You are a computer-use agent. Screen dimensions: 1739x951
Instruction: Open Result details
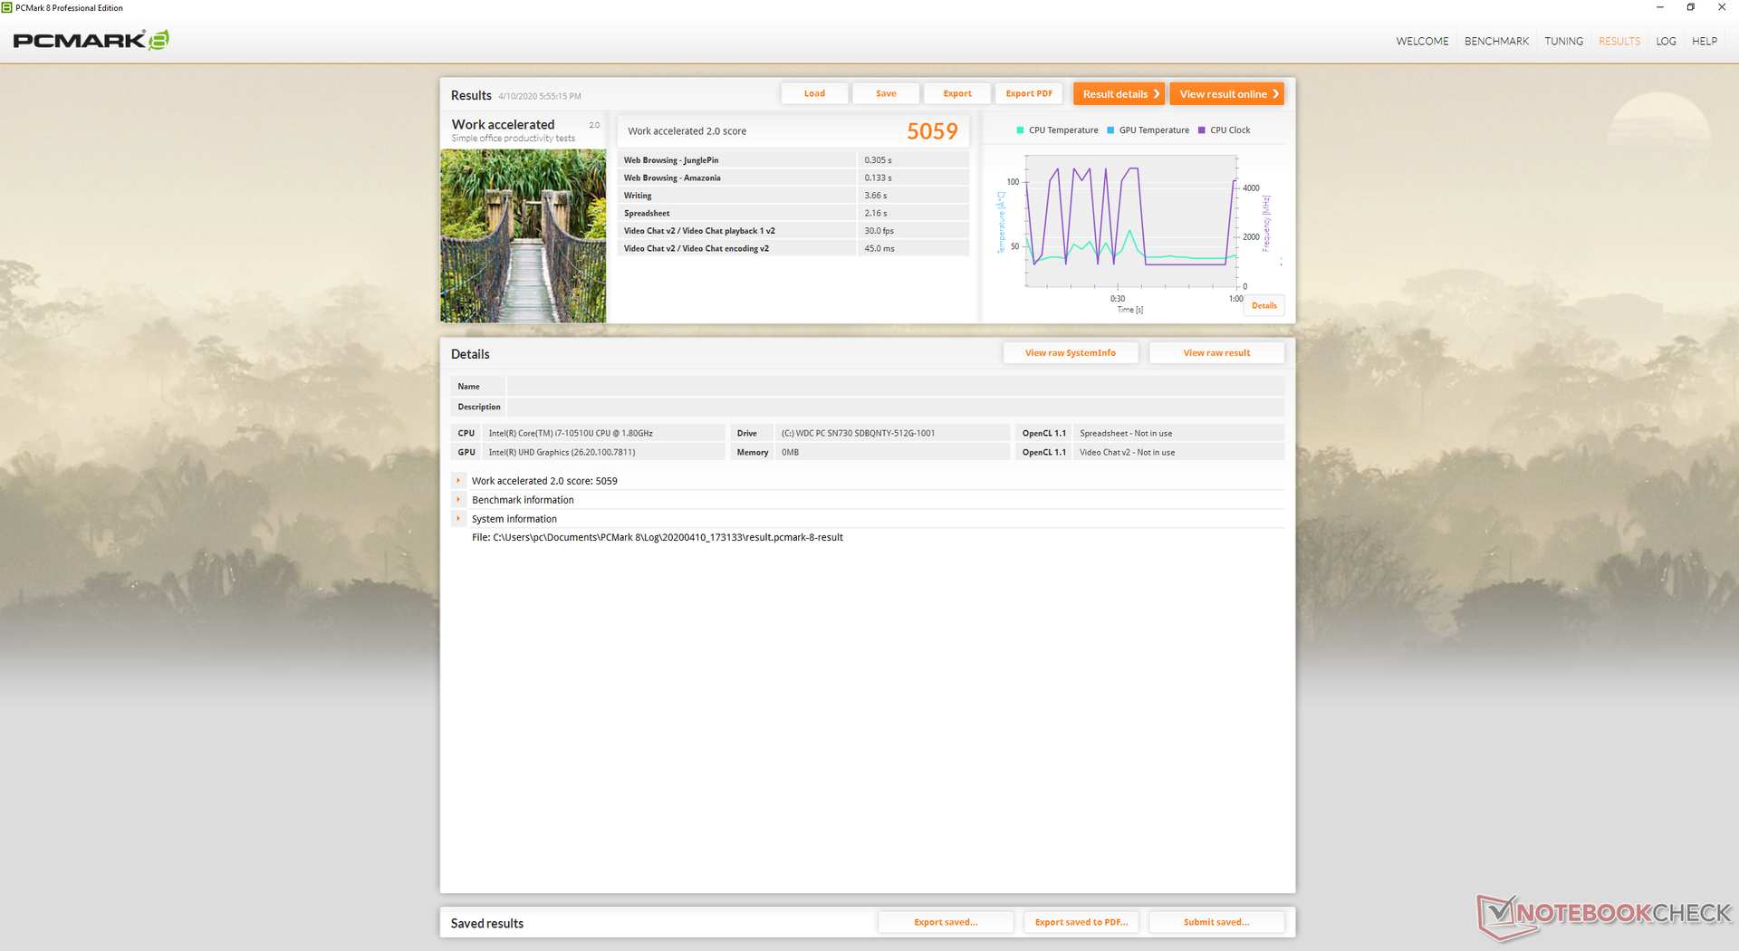[x=1119, y=94]
